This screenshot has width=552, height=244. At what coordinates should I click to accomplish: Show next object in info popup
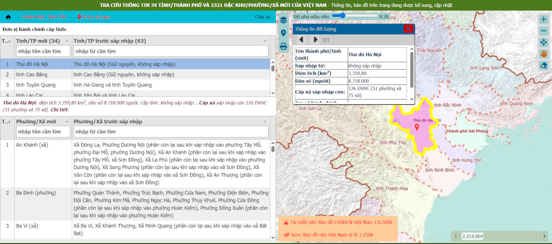pyautogui.click(x=315, y=40)
